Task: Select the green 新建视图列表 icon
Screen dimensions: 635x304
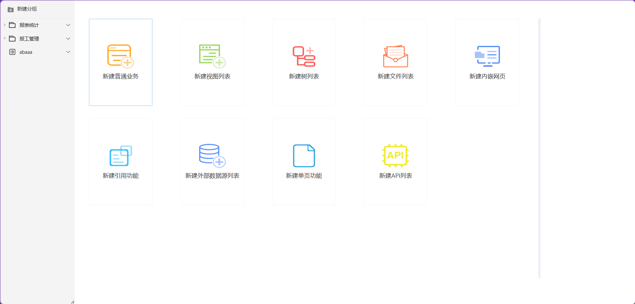Action: pos(212,56)
